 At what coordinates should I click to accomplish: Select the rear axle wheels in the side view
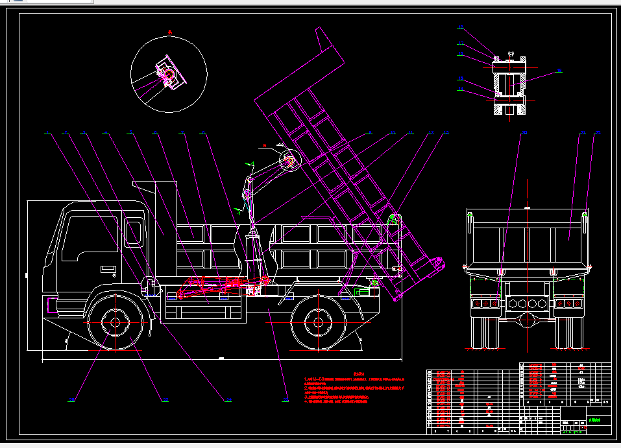coord(319,321)
